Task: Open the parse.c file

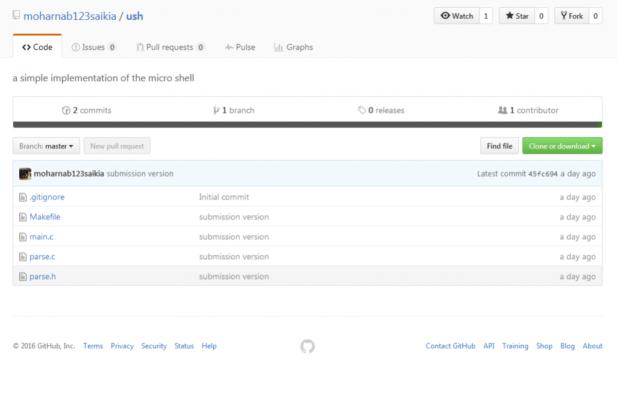Action: click(42, 257)
